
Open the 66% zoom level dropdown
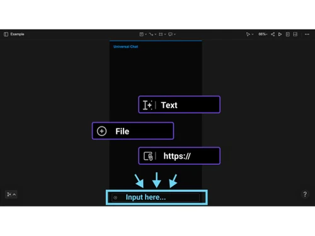click(x=263, y=34)
